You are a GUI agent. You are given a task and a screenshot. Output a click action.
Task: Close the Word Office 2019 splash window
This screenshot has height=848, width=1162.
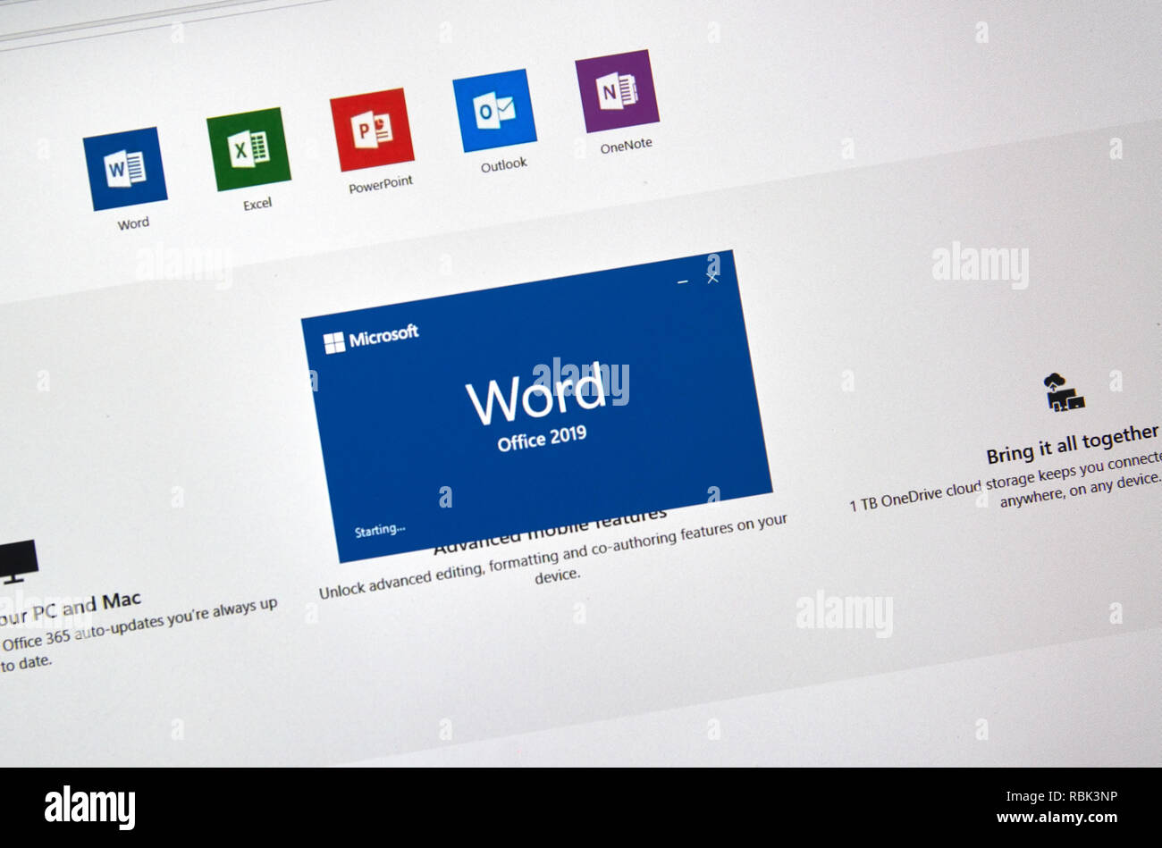point(712,277)
